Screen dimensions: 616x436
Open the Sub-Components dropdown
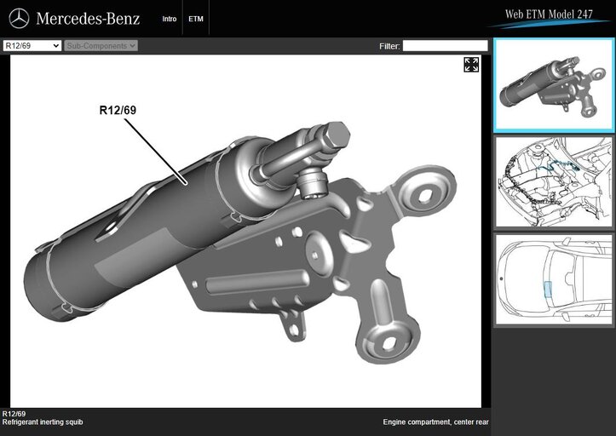pyautogui.click(x=101, y=46)
